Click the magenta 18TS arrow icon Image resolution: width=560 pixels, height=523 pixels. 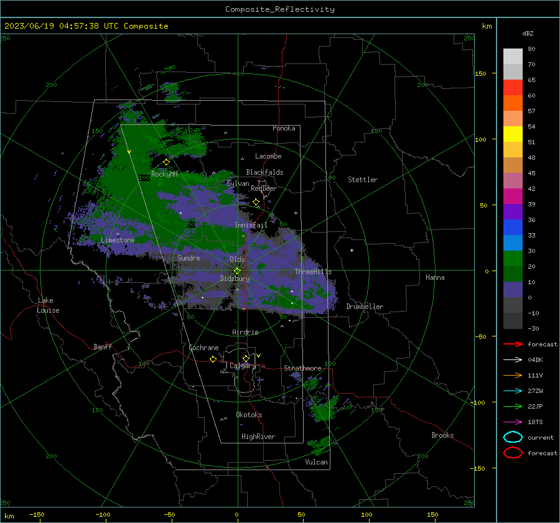[513, 422]
